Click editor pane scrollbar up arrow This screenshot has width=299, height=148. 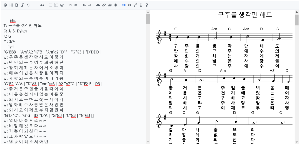tap(148, 12)
